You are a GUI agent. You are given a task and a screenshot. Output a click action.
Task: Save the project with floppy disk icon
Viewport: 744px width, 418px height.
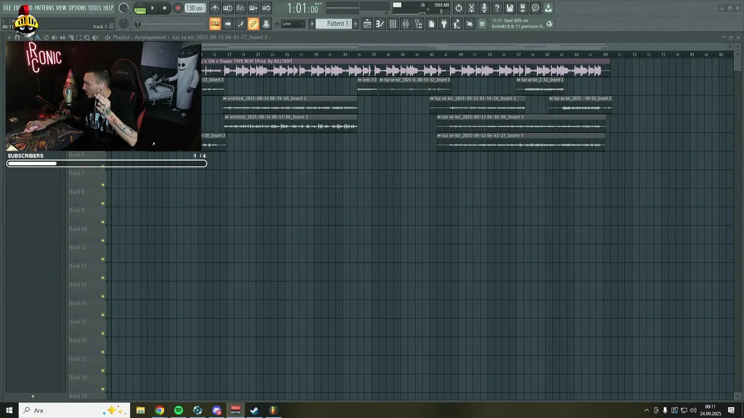click(x=510, y=8)
